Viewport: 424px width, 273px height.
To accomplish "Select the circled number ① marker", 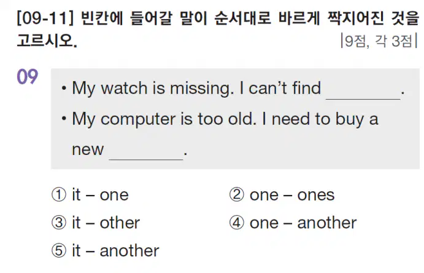I will coord(59,195).
